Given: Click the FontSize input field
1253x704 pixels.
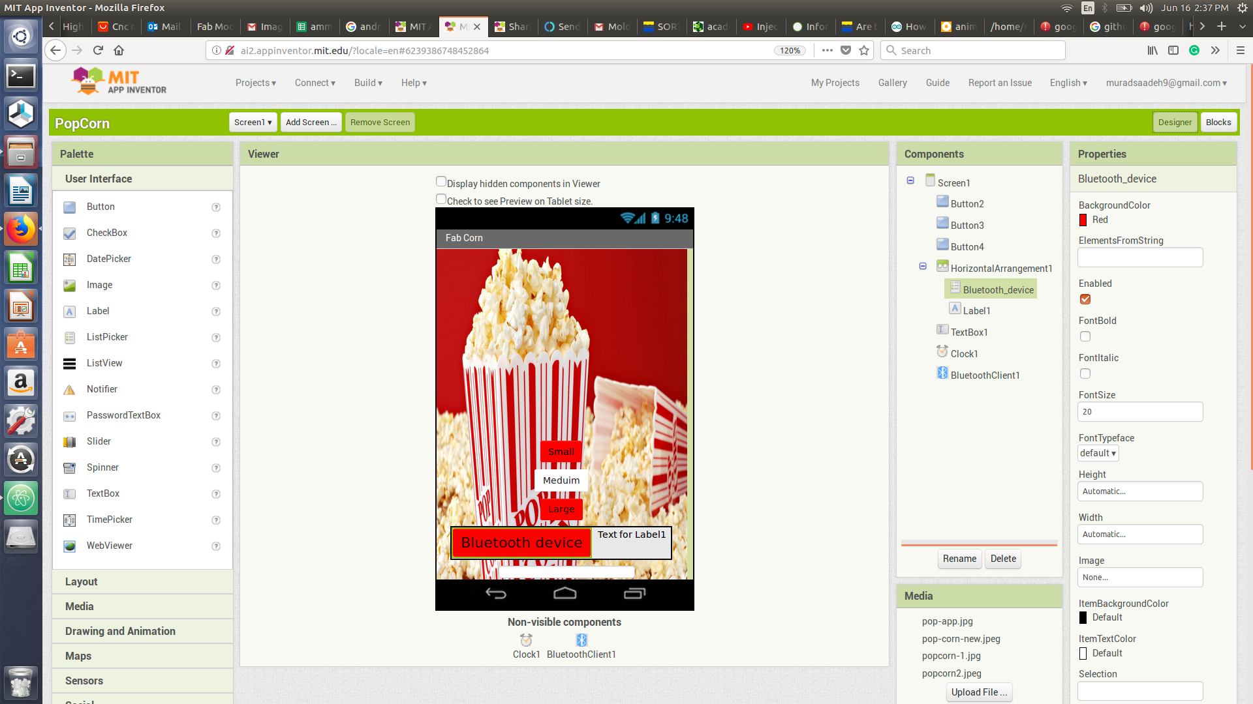Looking at the screenshot, I should coord(1140,412).
